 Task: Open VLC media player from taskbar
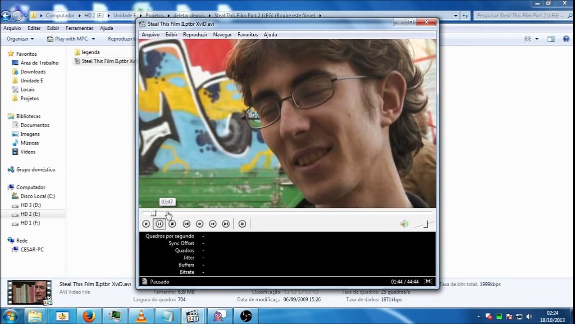click(x=141, y=316)
